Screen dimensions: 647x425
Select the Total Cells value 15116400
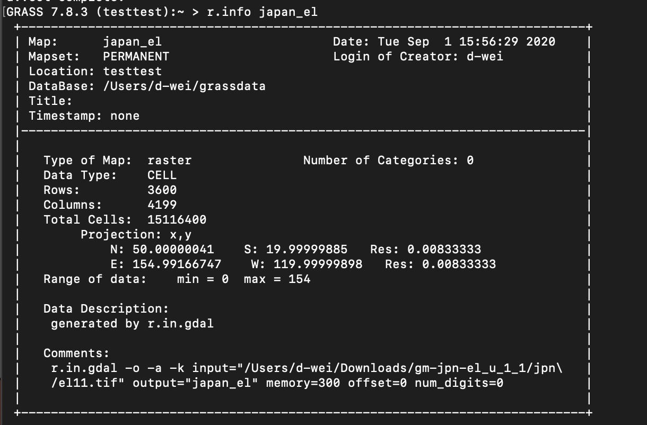pyautogui.click(x=177, y=219)
